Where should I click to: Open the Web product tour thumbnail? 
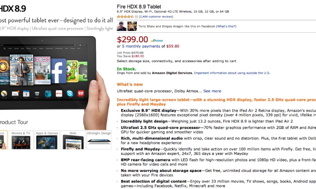[x=73, y=140]
